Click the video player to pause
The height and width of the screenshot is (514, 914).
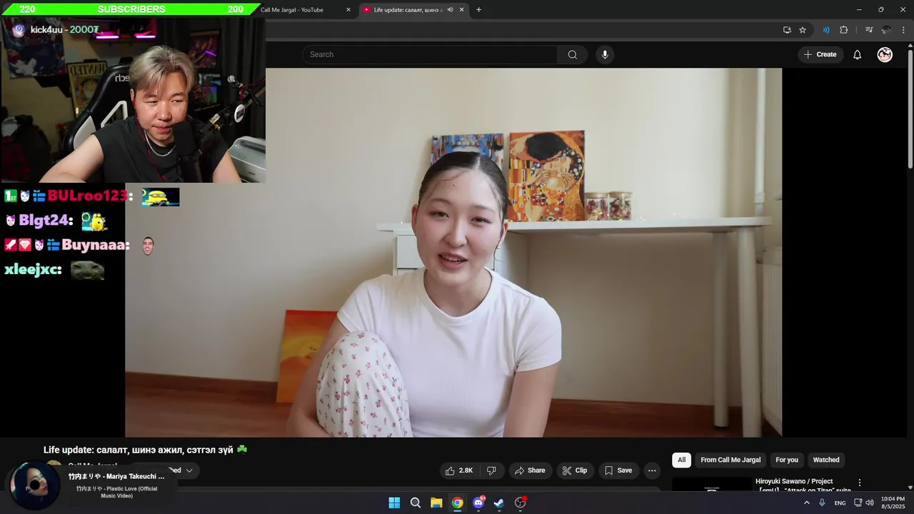(x=453, y=252)
